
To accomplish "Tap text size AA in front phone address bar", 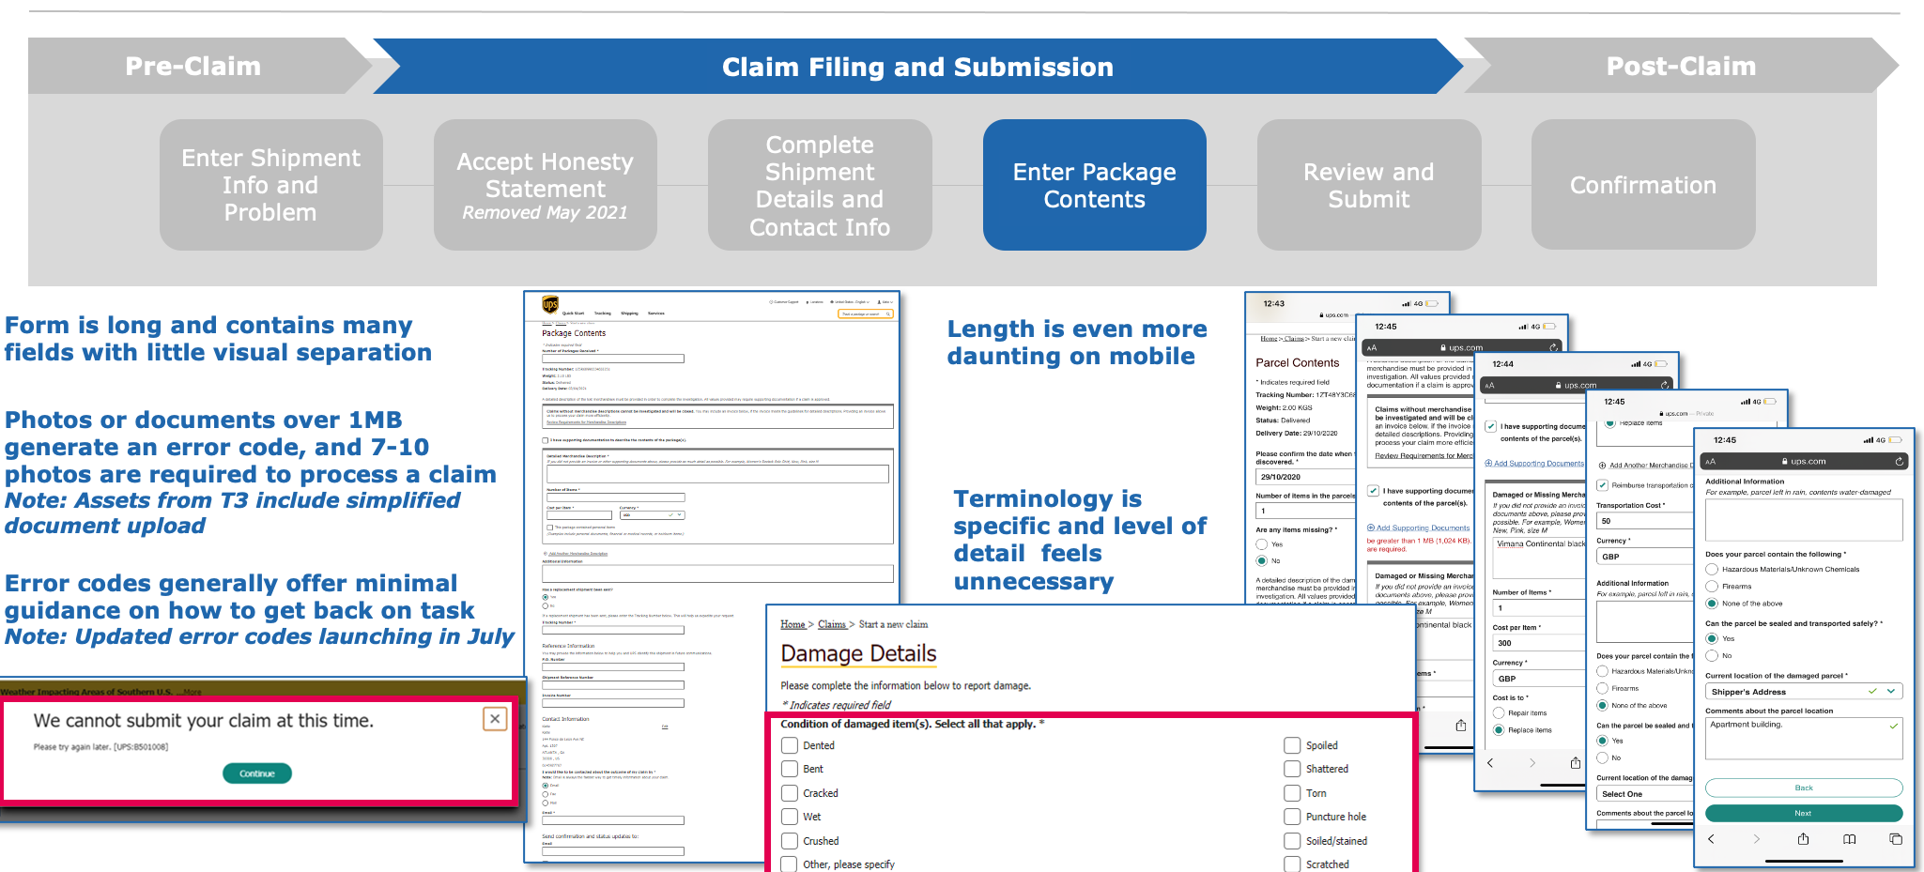I will click(x=1711, y=462).
